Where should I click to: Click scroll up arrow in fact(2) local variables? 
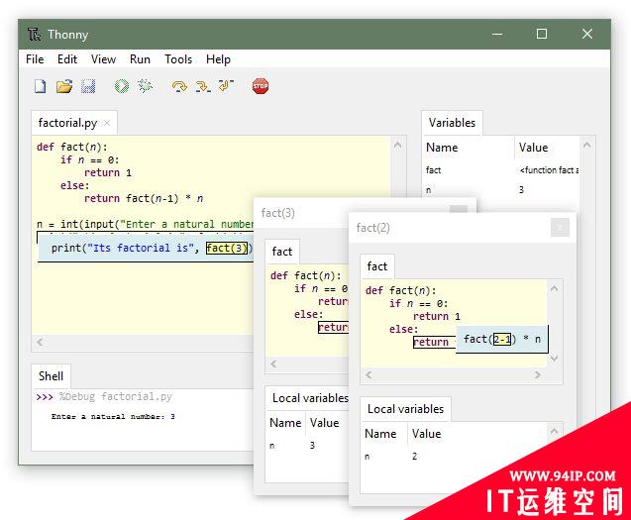tap(554, 432)
